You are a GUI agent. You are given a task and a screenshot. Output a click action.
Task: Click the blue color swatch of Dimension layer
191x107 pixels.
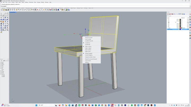pos(180,29)
